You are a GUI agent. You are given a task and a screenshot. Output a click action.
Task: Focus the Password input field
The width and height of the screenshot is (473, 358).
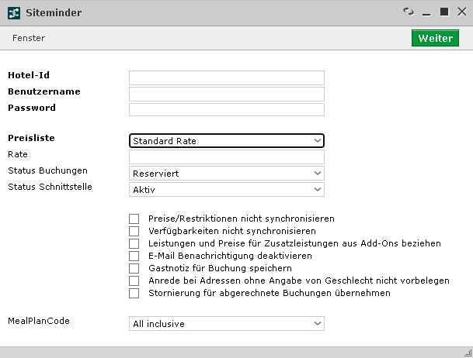227,109
